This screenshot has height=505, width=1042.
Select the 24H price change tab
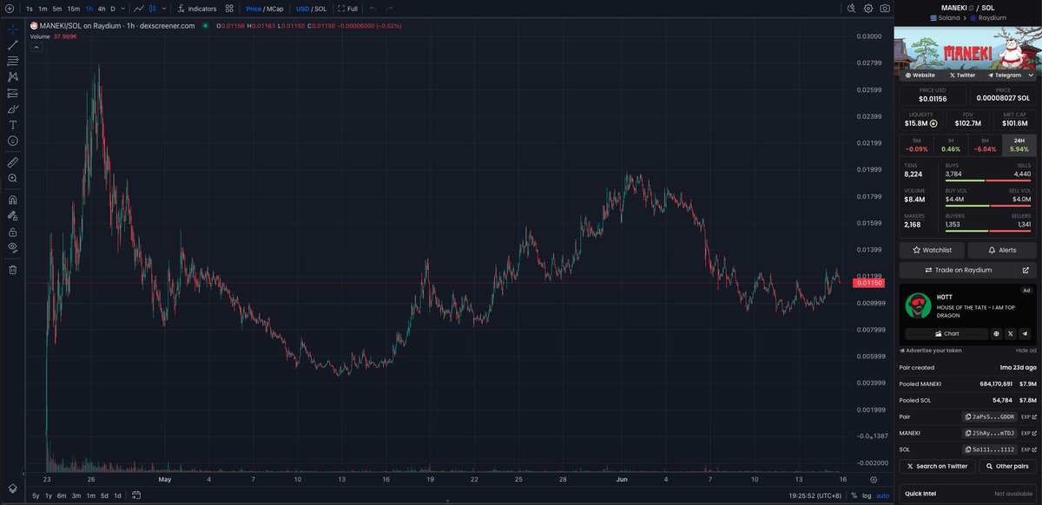[x=1019, y=145]
